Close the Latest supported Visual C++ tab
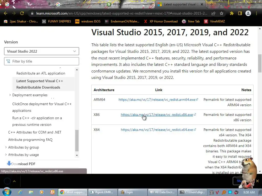262x196 pixels. (x=202, y=4)
